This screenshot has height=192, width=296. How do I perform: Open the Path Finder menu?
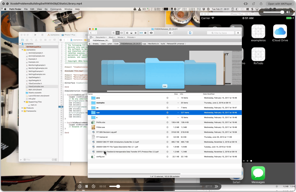[x=15, y=9]
